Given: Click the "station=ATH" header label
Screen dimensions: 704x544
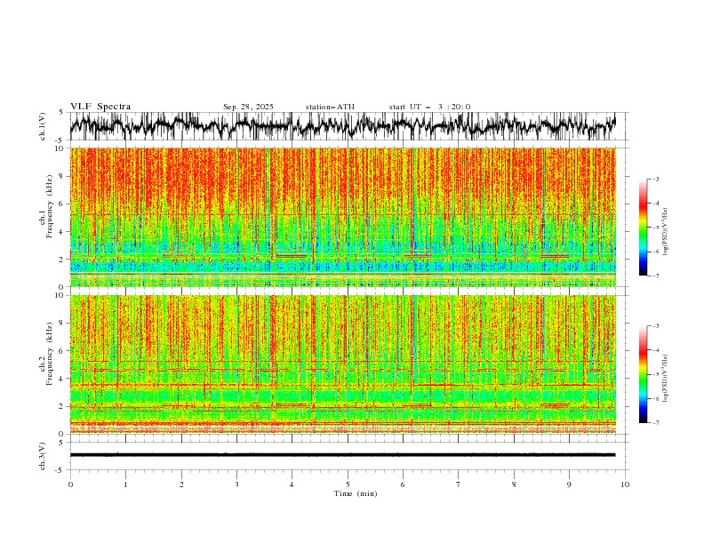Looking at the screenshot, I should tap(330, 107).
